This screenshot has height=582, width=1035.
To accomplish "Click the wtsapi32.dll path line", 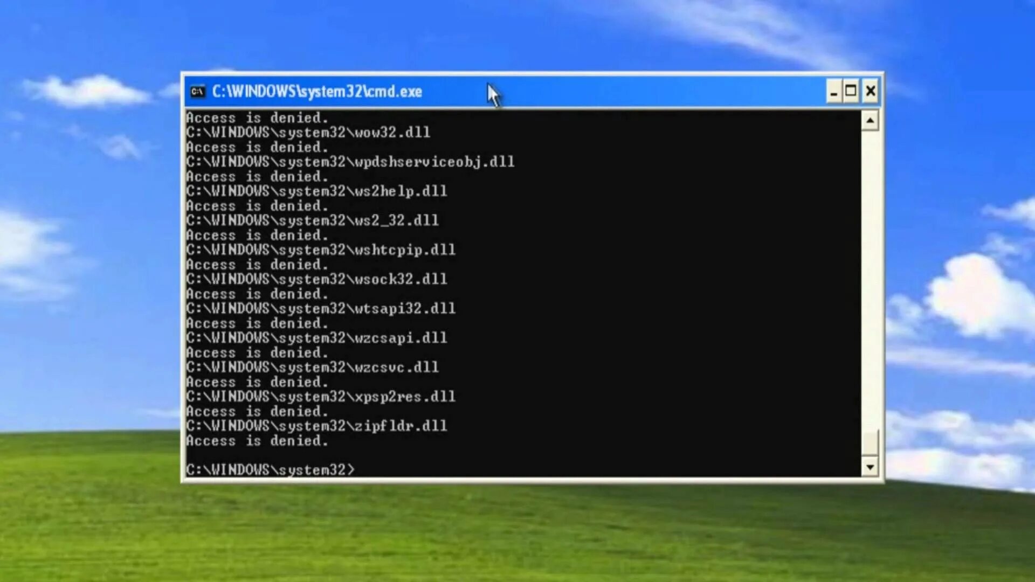I will (321, 309).
